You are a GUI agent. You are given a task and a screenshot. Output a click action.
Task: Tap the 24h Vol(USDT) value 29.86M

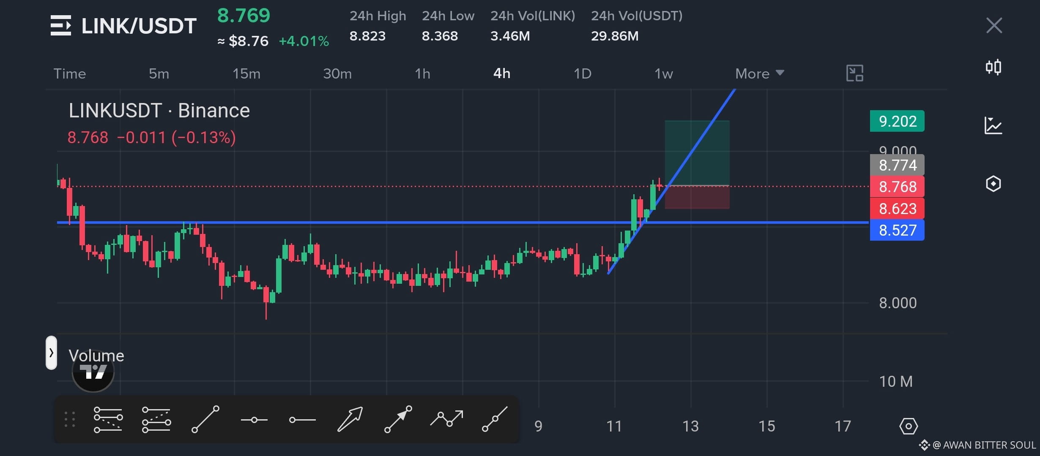coord(615,36)
